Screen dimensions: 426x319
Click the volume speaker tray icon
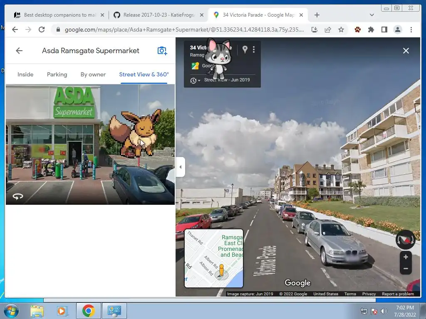(x=384, y=311)
